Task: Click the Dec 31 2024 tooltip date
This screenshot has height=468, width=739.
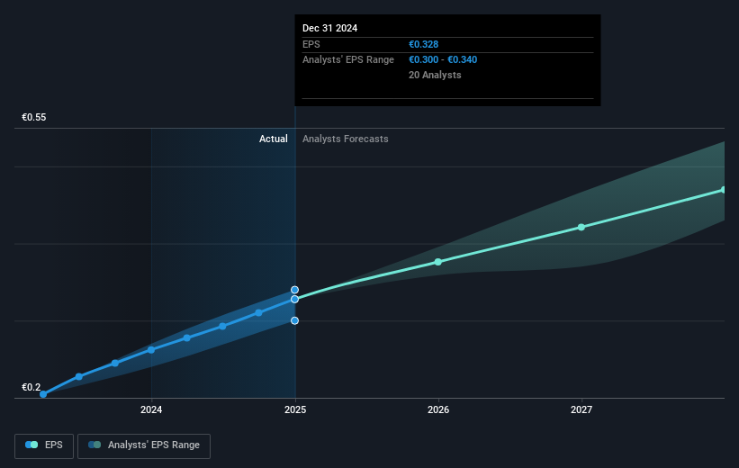Action: (x=330, y=28)
